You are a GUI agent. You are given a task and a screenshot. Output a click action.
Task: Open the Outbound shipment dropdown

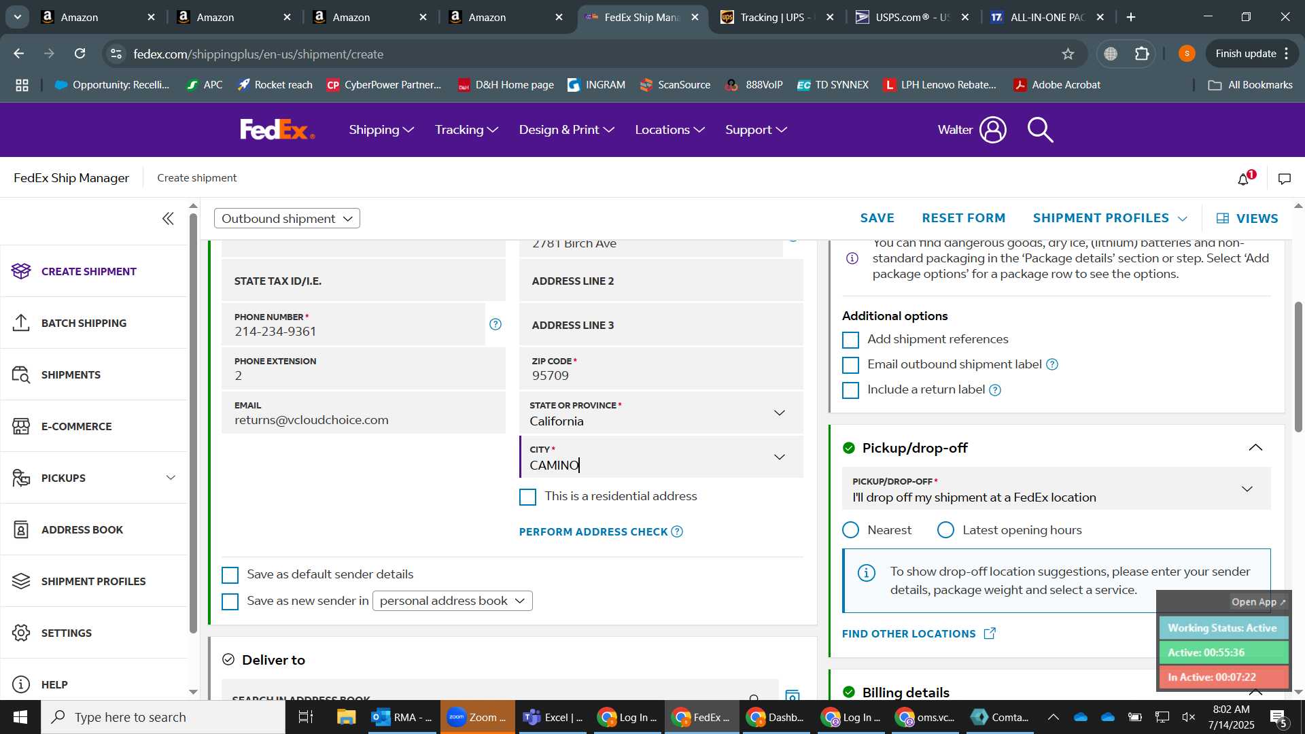point(287,218)
